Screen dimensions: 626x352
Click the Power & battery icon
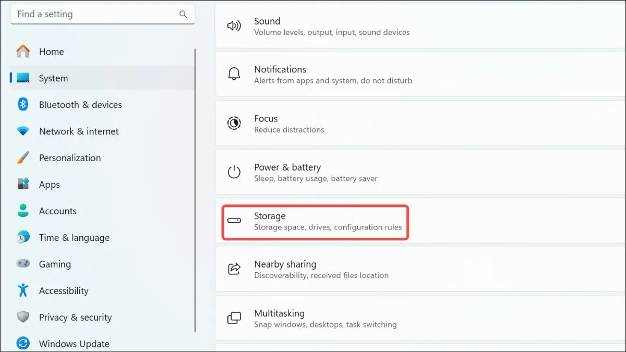234,172
